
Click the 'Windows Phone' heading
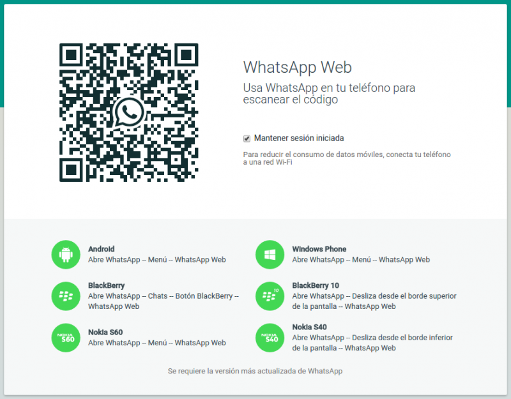point(319,249)
